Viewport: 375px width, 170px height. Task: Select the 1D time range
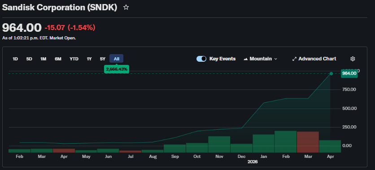(x=15, y=59)
